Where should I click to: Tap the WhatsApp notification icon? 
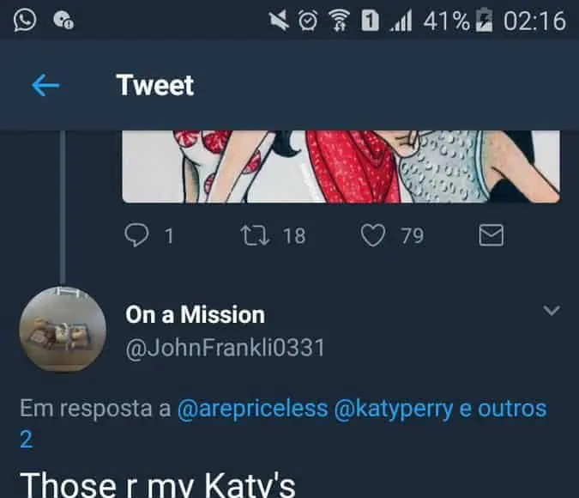pyautogui.click(x=26, y=20)
